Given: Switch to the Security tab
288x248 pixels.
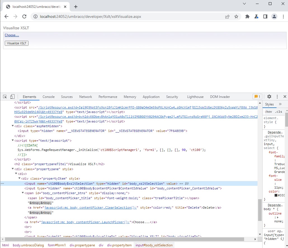Looking at the screenshot, I should (x=172, y=97).
